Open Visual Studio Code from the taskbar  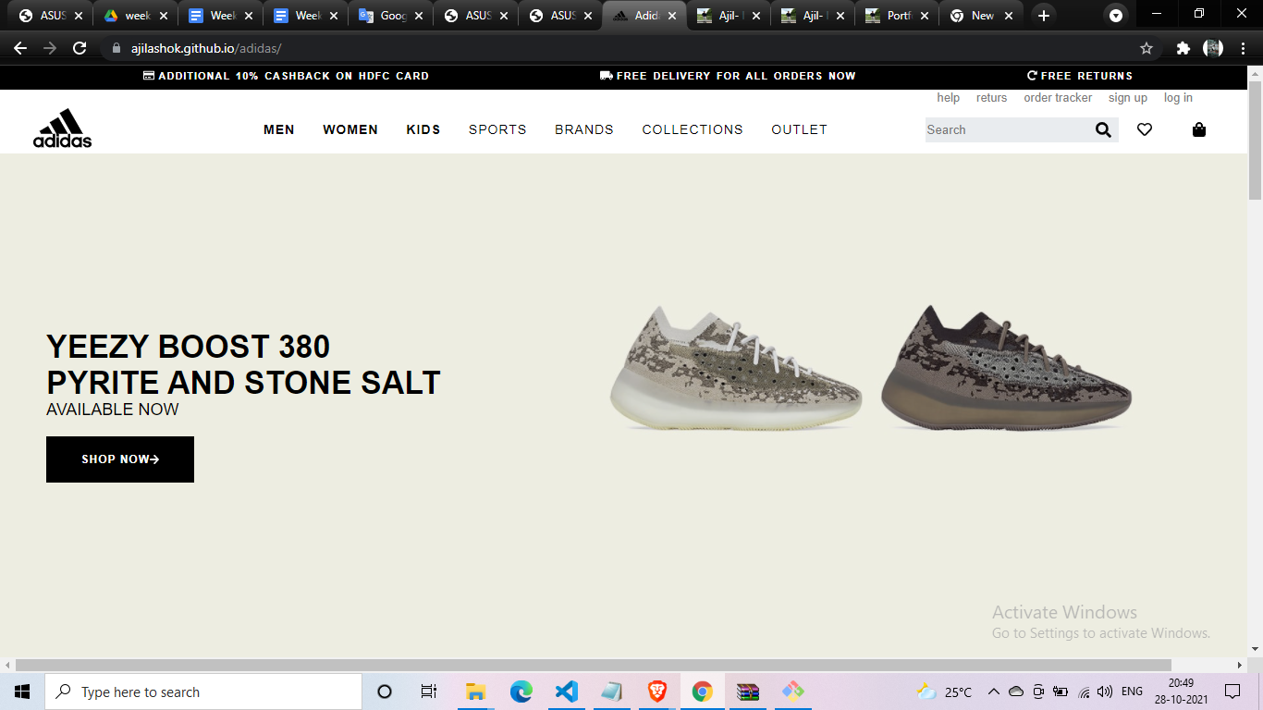coord(566,692)
